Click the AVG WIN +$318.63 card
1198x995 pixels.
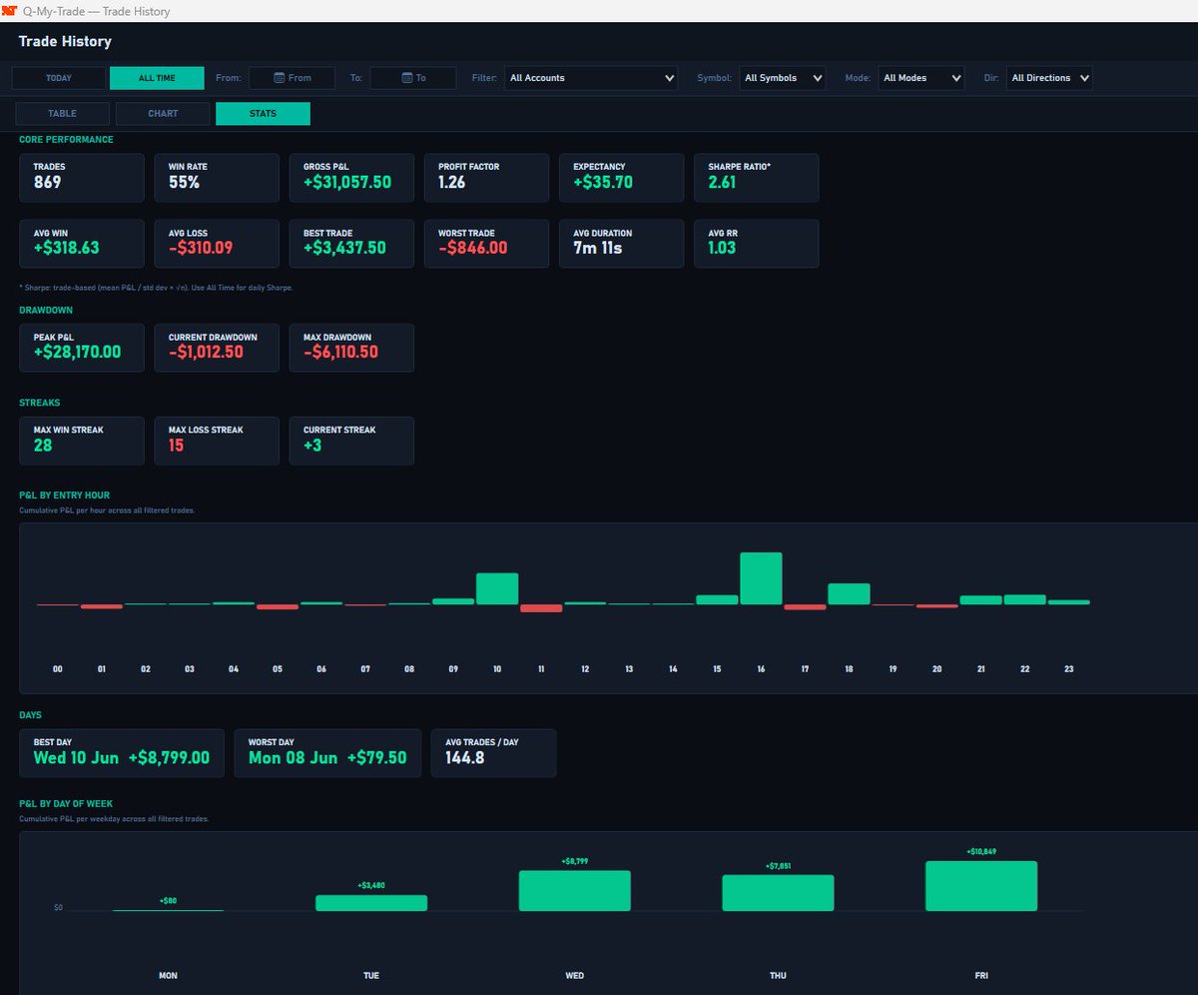[x=82, y=244]
